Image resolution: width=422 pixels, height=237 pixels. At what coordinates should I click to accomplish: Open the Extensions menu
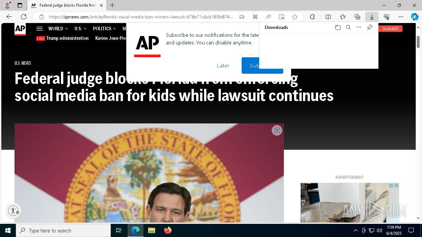tap(312, 17)
